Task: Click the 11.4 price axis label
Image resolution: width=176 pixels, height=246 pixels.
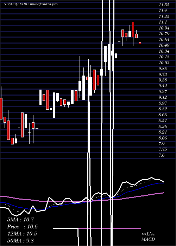Action: (163, 11)
